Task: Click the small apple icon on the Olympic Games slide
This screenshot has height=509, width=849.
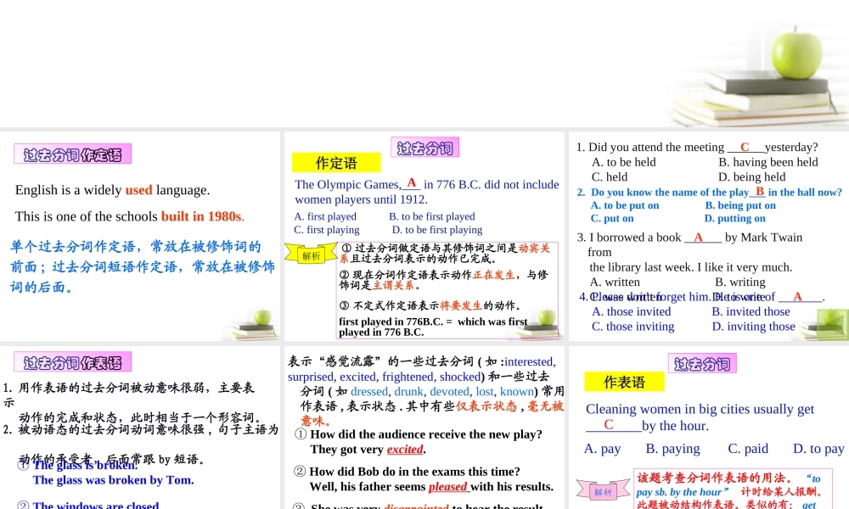Action: click(547, 316)
